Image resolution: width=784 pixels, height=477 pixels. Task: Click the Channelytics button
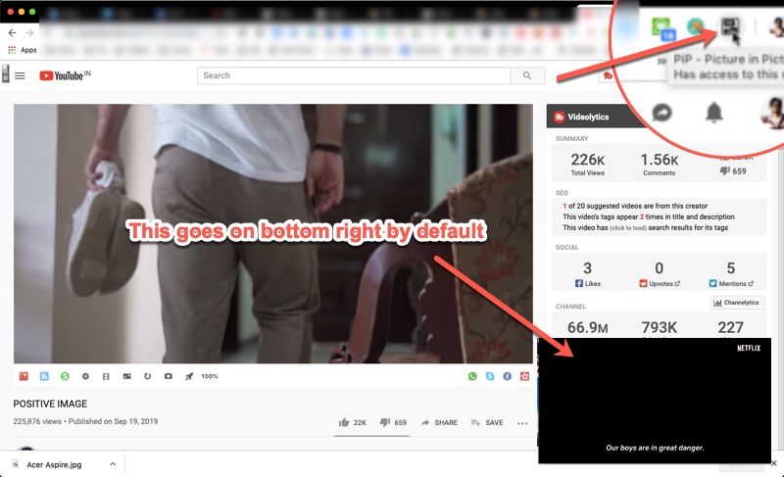point(737,303)
